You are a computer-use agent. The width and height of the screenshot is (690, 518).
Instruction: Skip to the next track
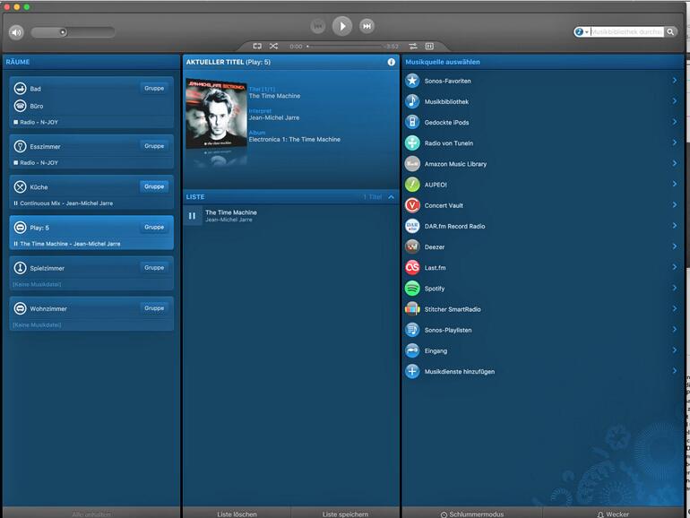[367, 26]
